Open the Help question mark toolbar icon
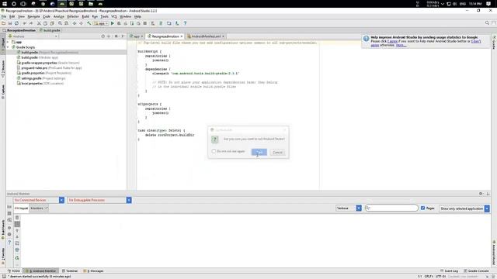497x279 pixels. (185, 23)
